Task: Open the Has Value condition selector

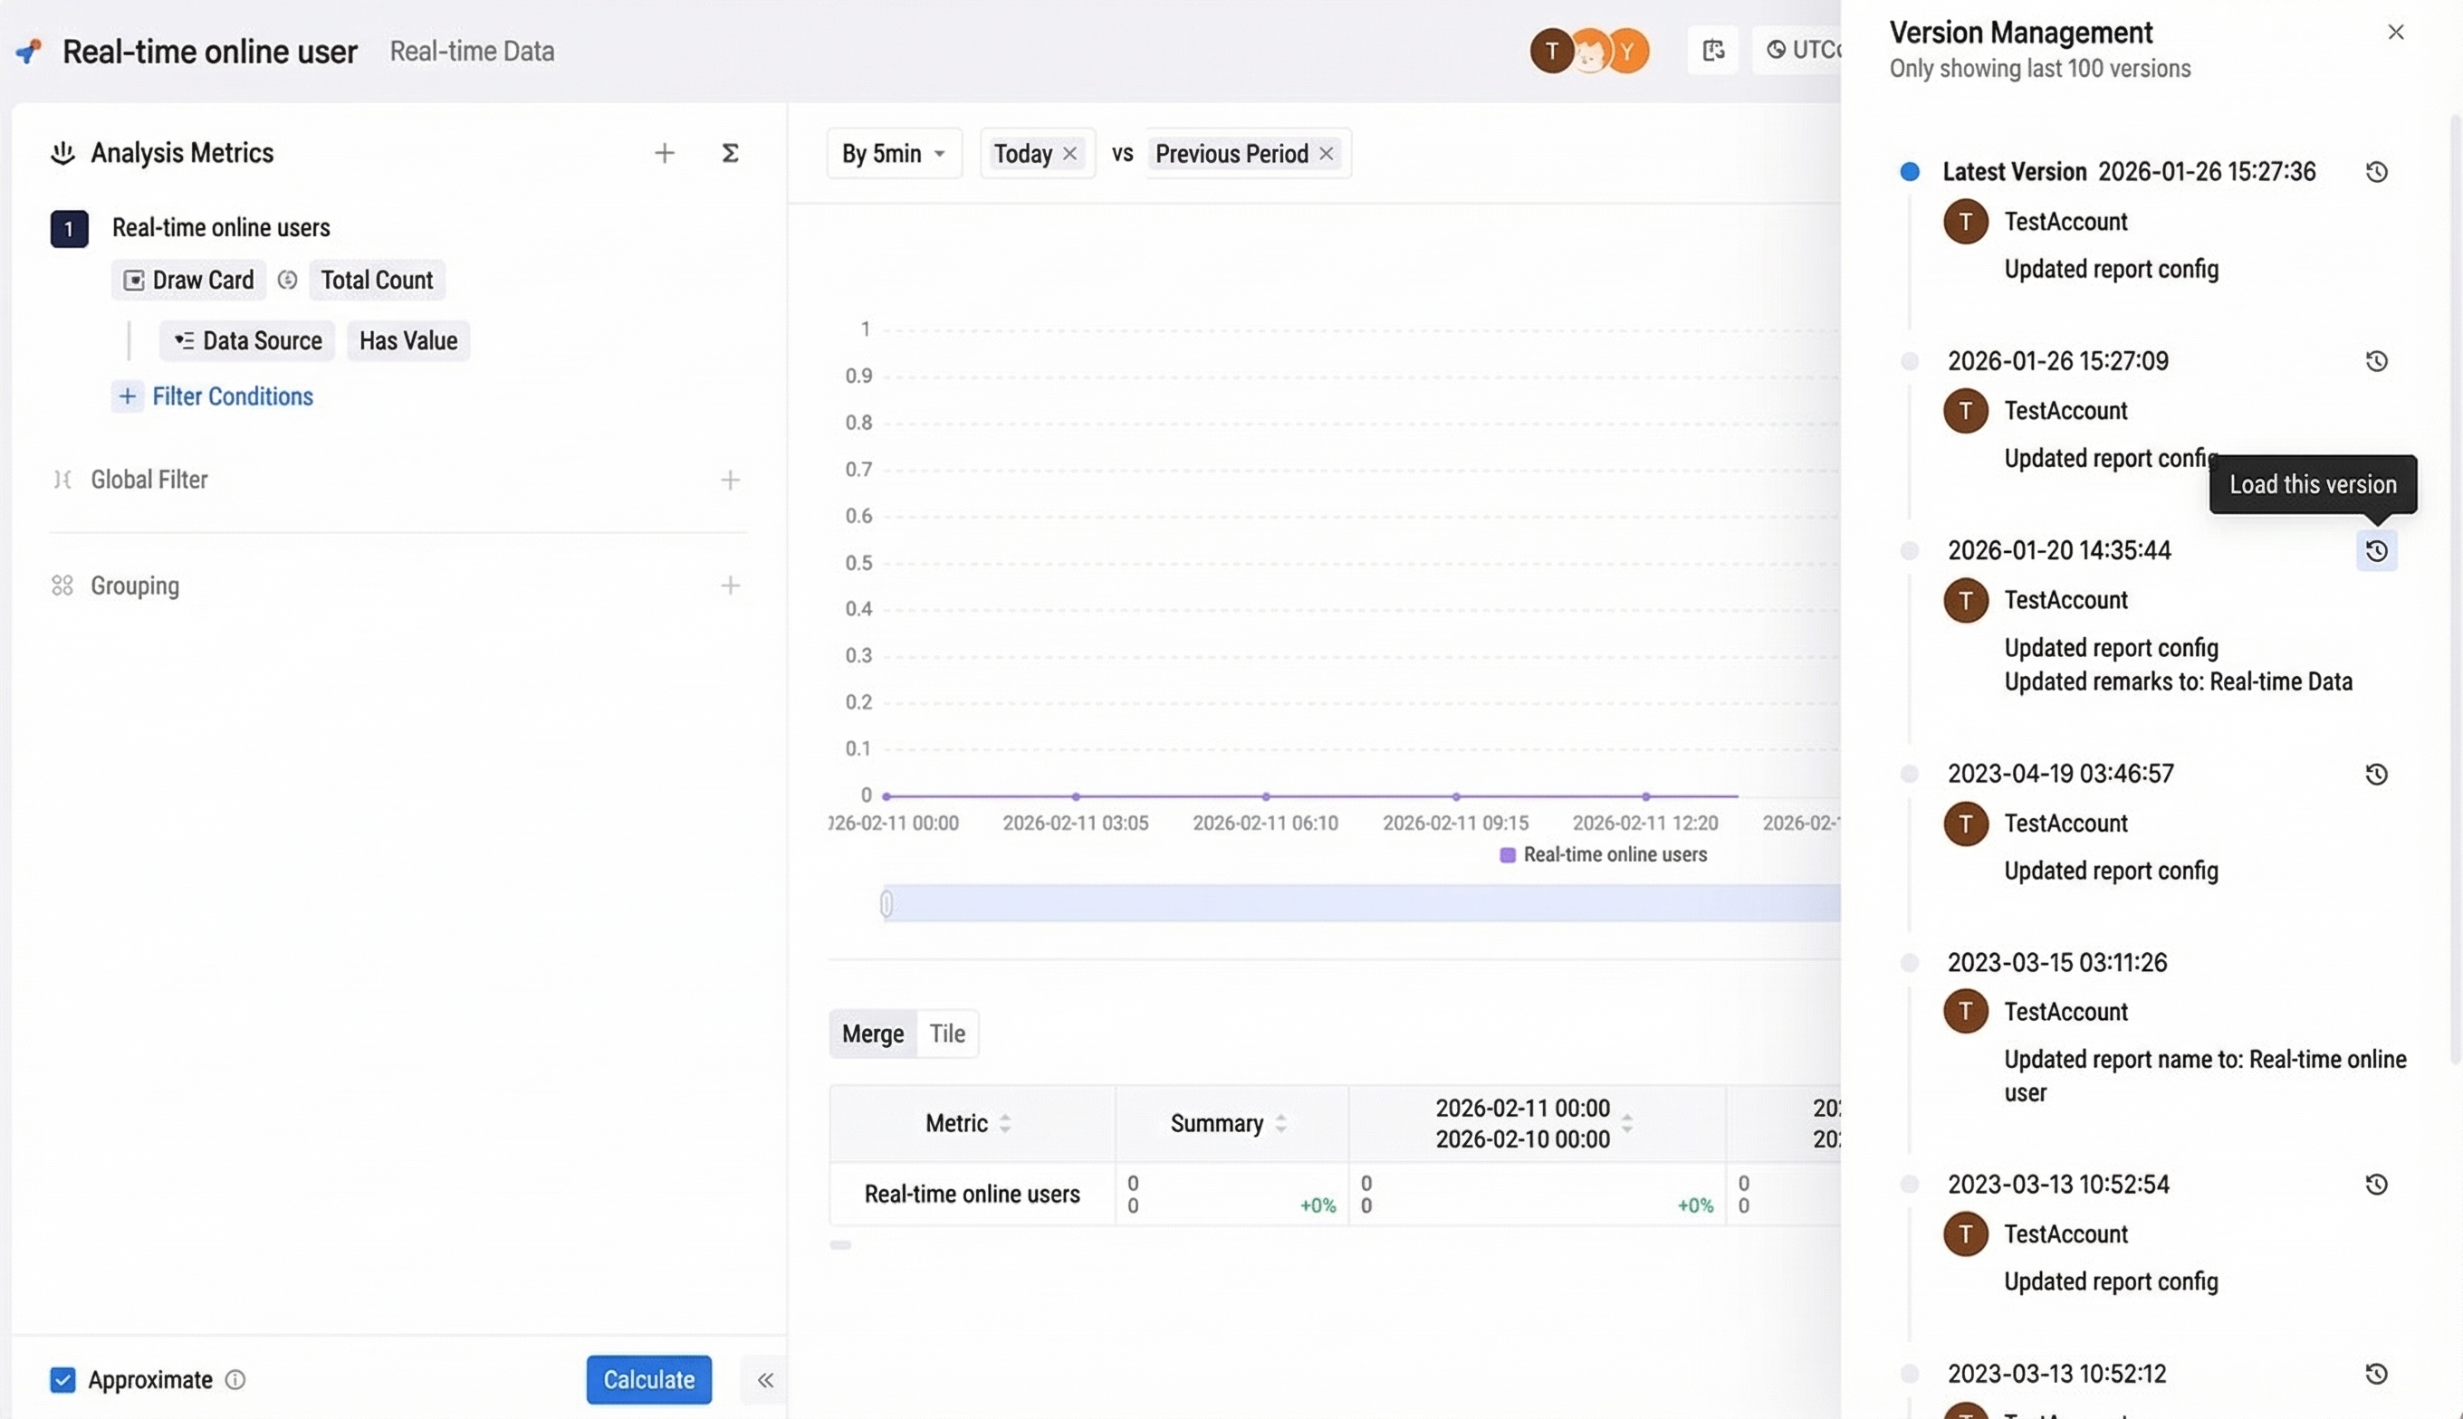Action: coord(407,340)
